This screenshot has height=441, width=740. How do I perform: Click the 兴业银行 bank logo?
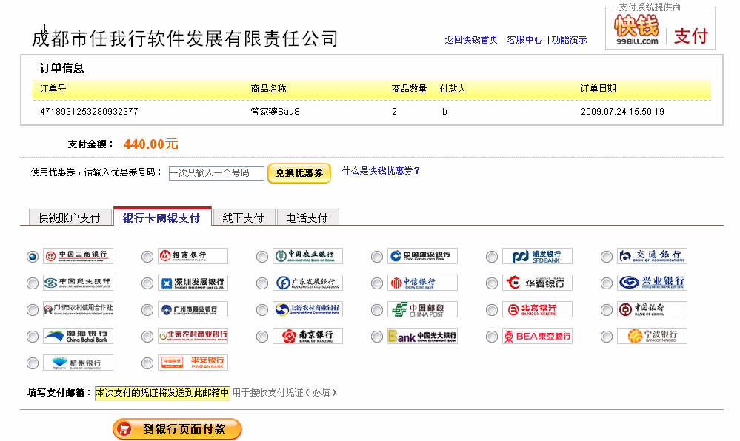click(x=652, y=283)
